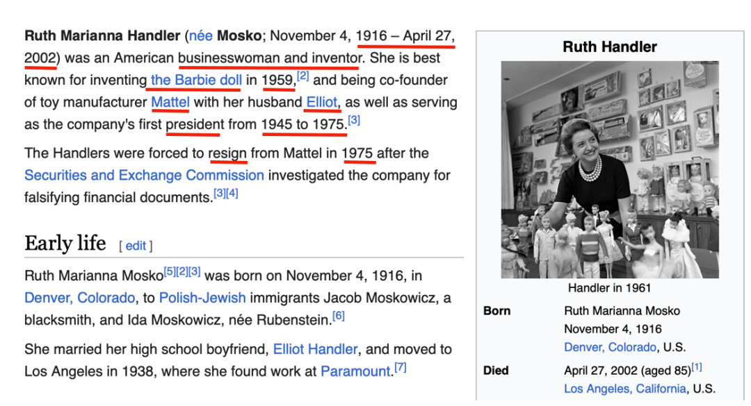Open citation [5] after Ruth Marianna Mosko

(x=170, y=271)
